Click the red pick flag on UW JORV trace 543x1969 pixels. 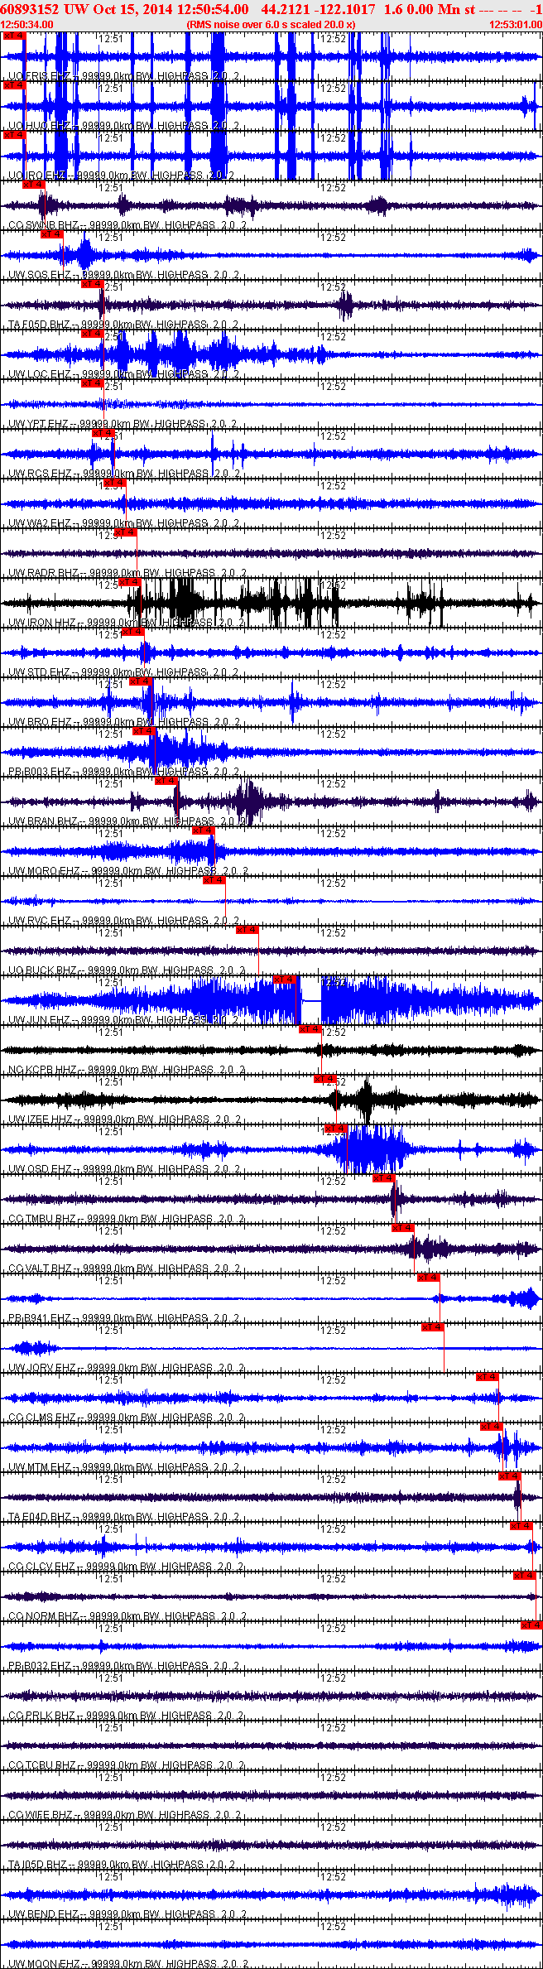[433, 1327]
